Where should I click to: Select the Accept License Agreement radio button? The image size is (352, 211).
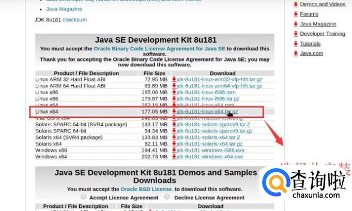click(x=83, y=197)
